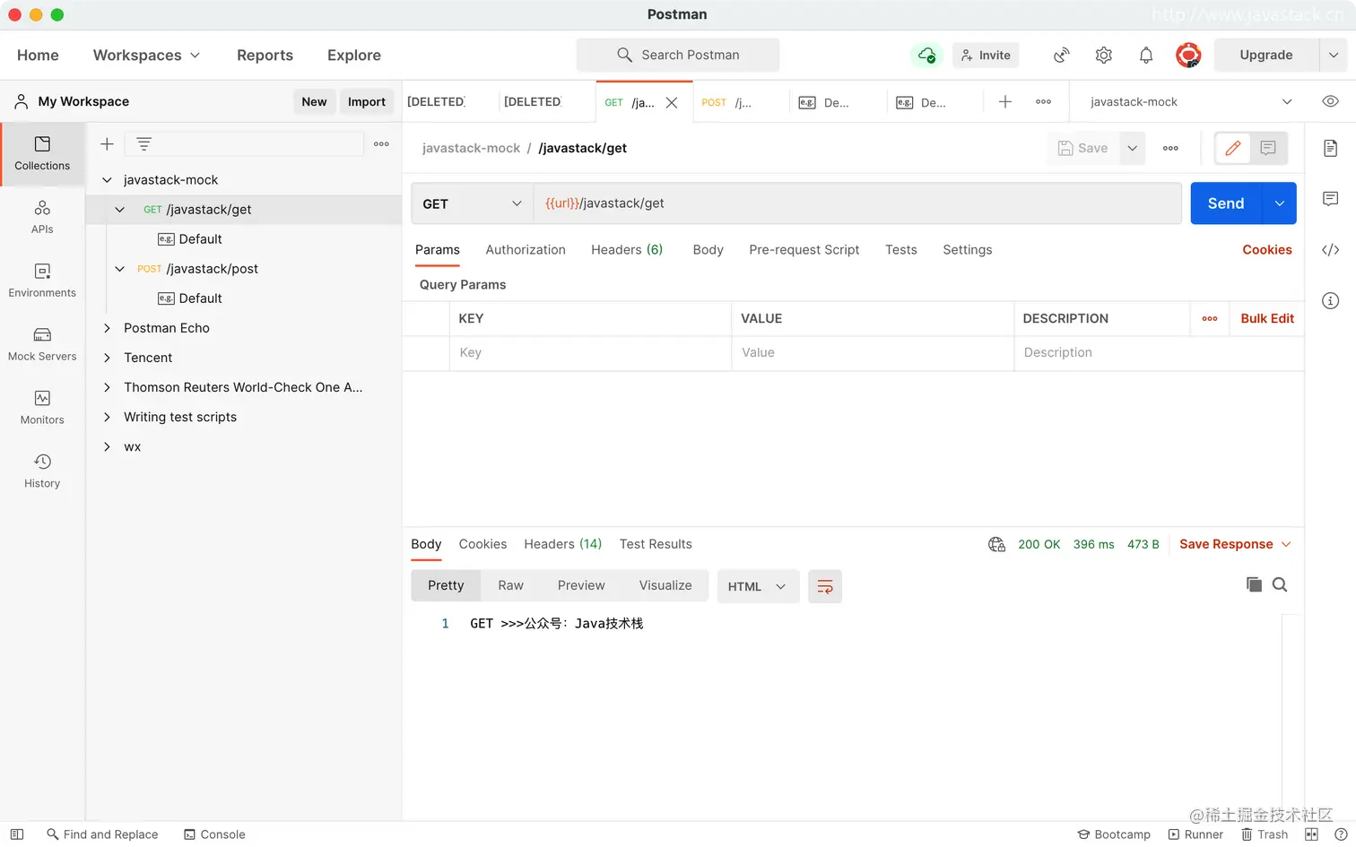Open the GET method dropdown
The image size is (1356, 847).
tap(472, 203)
